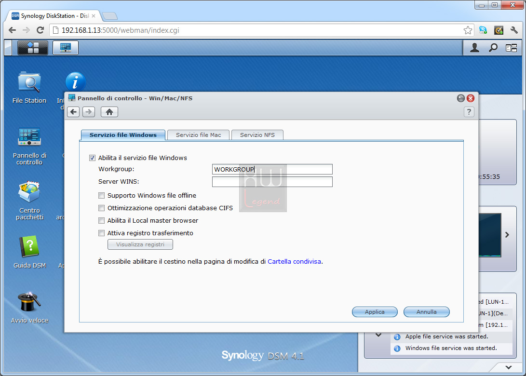The image size is (526, 376).
Task: Click Visualizza registri button
Action: (140, 244)
